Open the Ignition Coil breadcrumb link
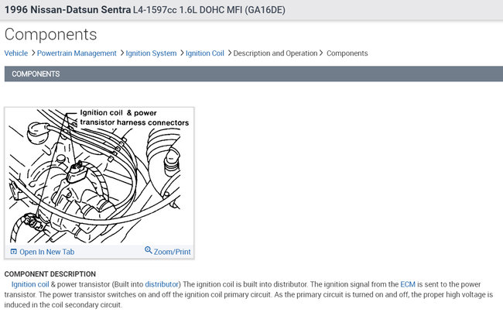 [x=204, y=53]
